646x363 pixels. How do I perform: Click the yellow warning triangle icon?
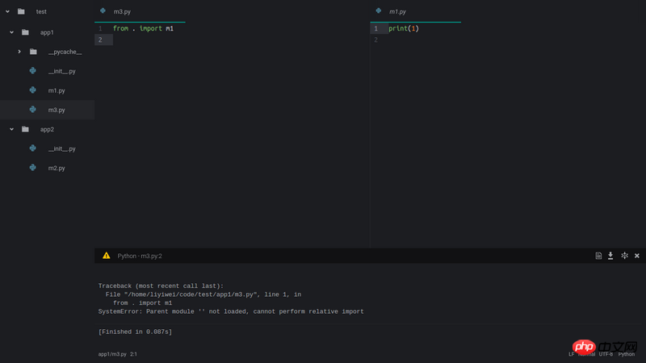107,256
